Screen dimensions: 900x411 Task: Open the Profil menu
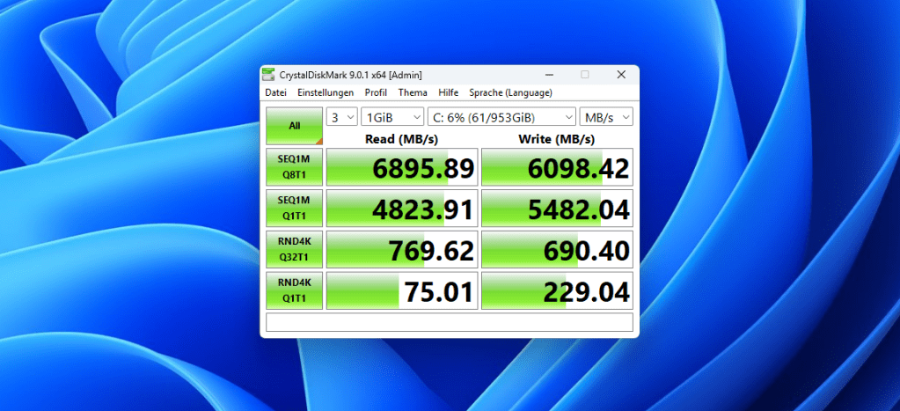376,92
